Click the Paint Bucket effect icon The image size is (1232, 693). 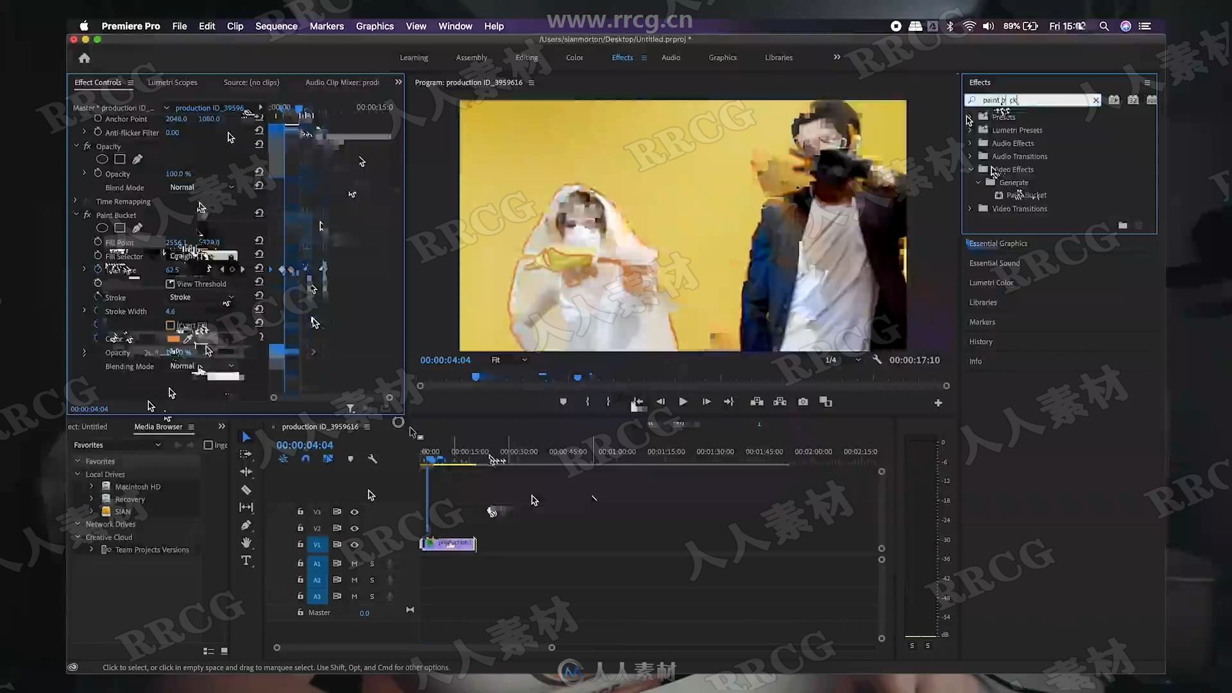998,194
